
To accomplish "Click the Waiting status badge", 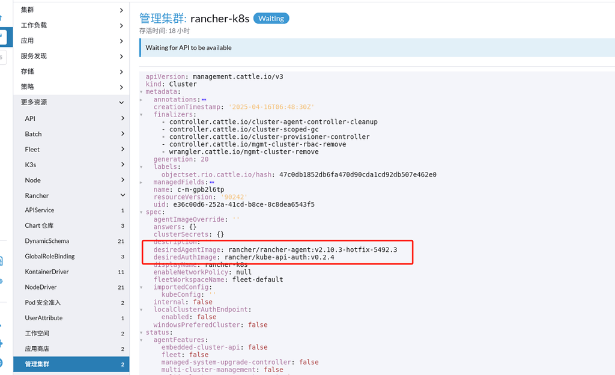I will click(x=271, y=18).
